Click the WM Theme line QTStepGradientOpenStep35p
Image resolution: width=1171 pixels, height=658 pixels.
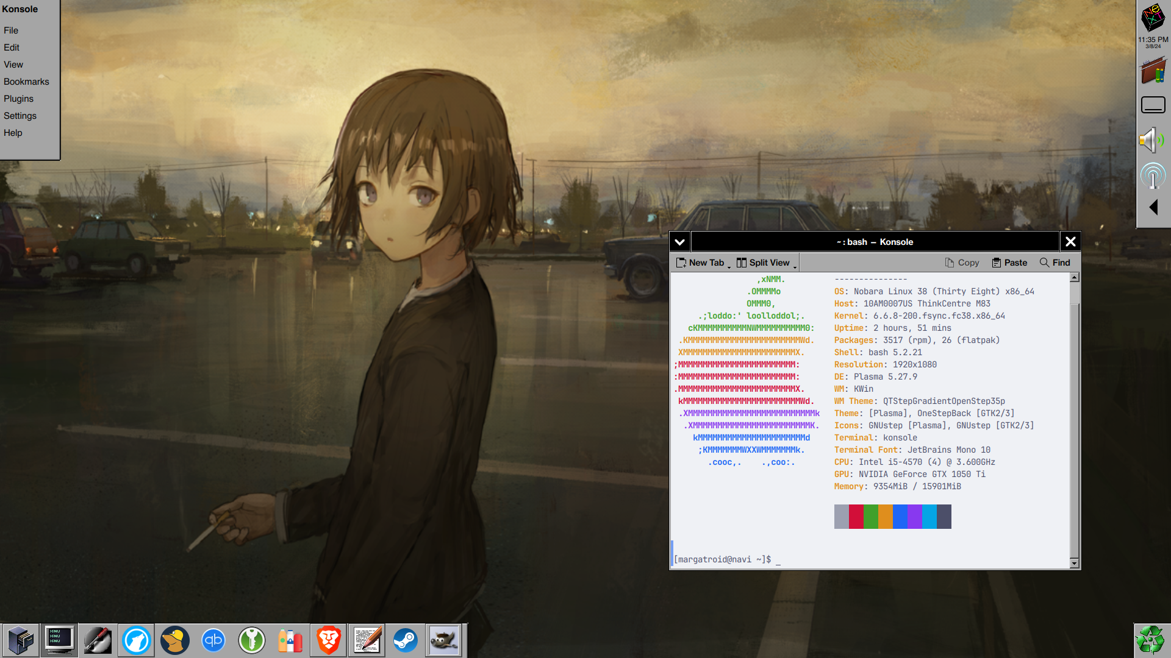(x=920, y=401)
